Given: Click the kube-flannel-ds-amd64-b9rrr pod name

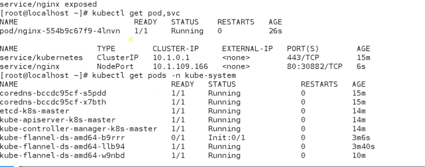Looking at the screenshot, I should coord(62,138).
